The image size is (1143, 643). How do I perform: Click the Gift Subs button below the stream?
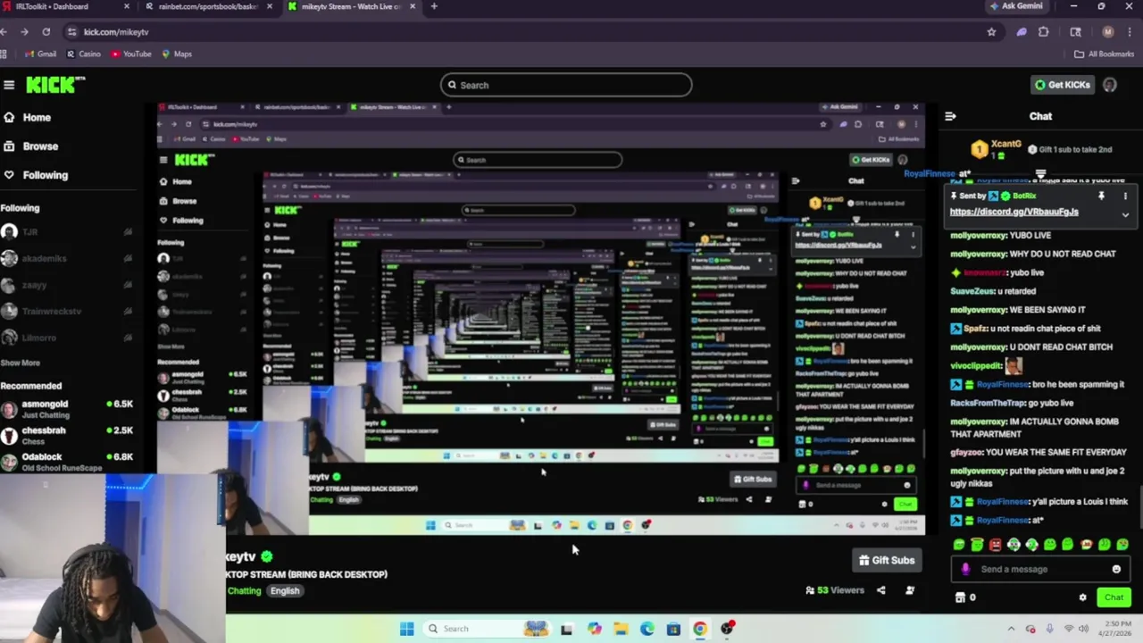point(887,560)
